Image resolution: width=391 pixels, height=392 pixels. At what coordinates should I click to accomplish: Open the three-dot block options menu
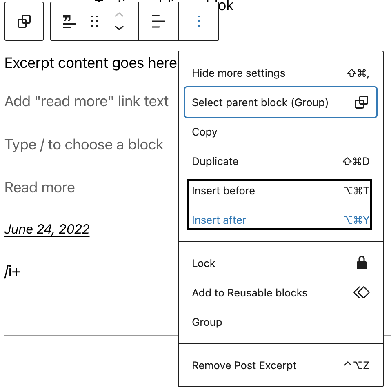coord(198,21)
